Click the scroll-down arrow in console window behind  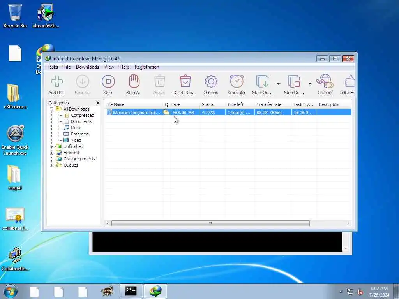346,248
